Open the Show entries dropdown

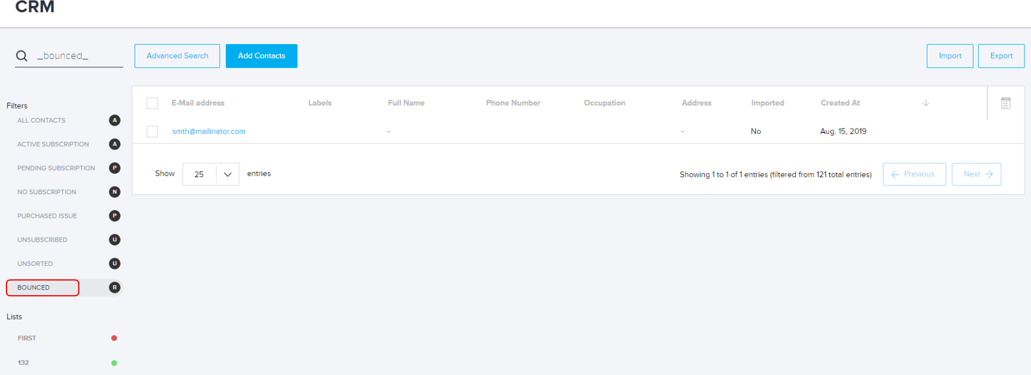point(210,174)
